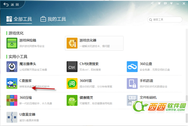Click the 360问答 label

click(x=86, y=81)
